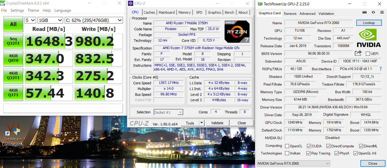The image size is (387, 168).
Task: Open the Theme menu in CrystalDiskMark
Action: (33, 10)
